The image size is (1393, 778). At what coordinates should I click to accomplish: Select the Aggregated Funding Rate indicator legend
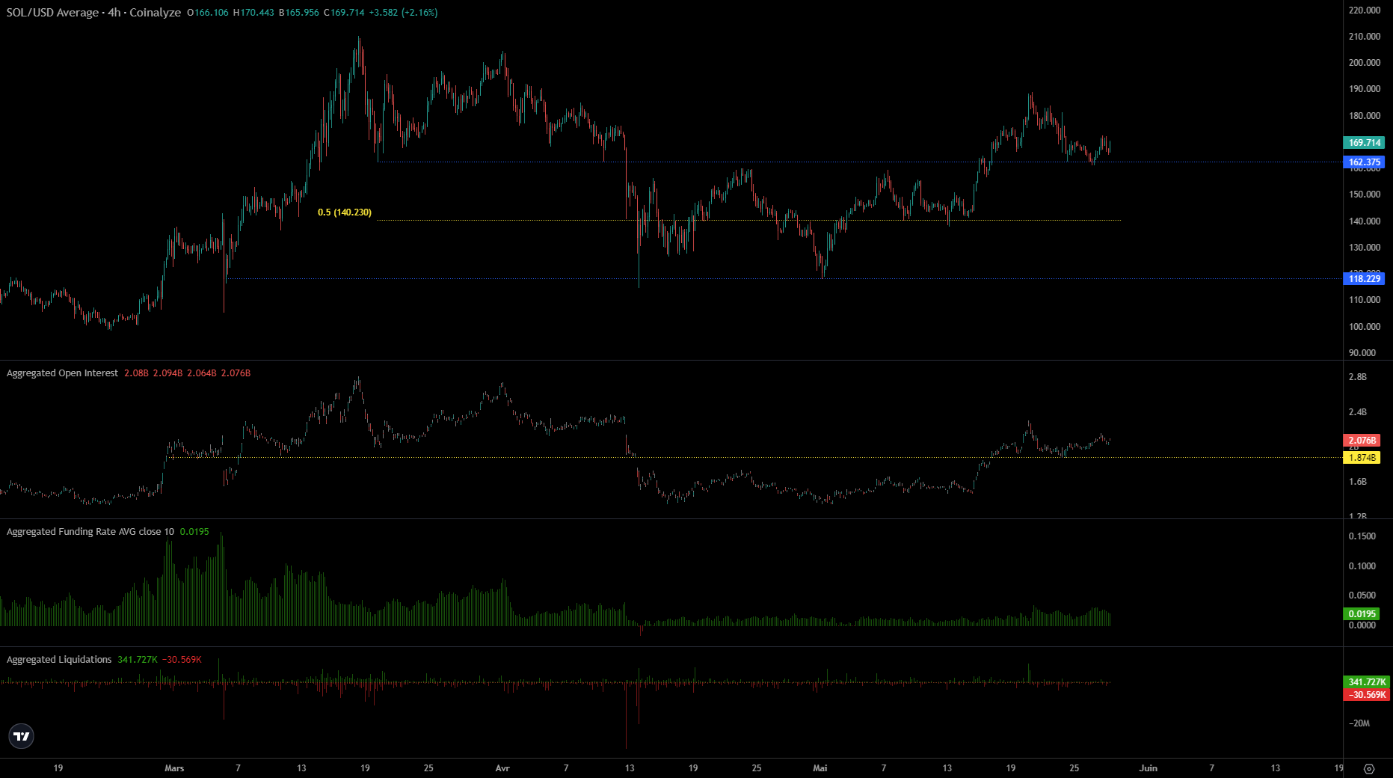(x=90, y=532)
